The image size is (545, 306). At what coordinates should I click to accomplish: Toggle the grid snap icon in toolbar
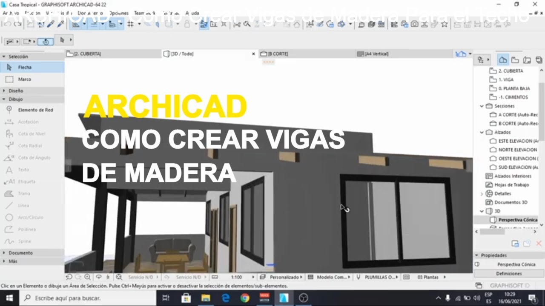131,24
